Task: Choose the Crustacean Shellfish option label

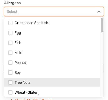Action: (x=31, y=23)
